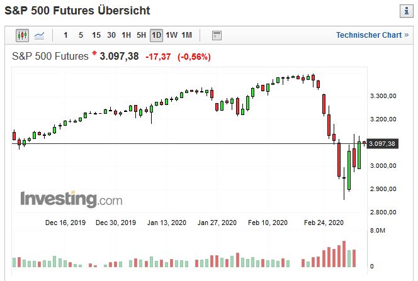This screenshot has width=418, height=281.
Task: Click the Investing.com watermark logo
Action: (71, 199)
